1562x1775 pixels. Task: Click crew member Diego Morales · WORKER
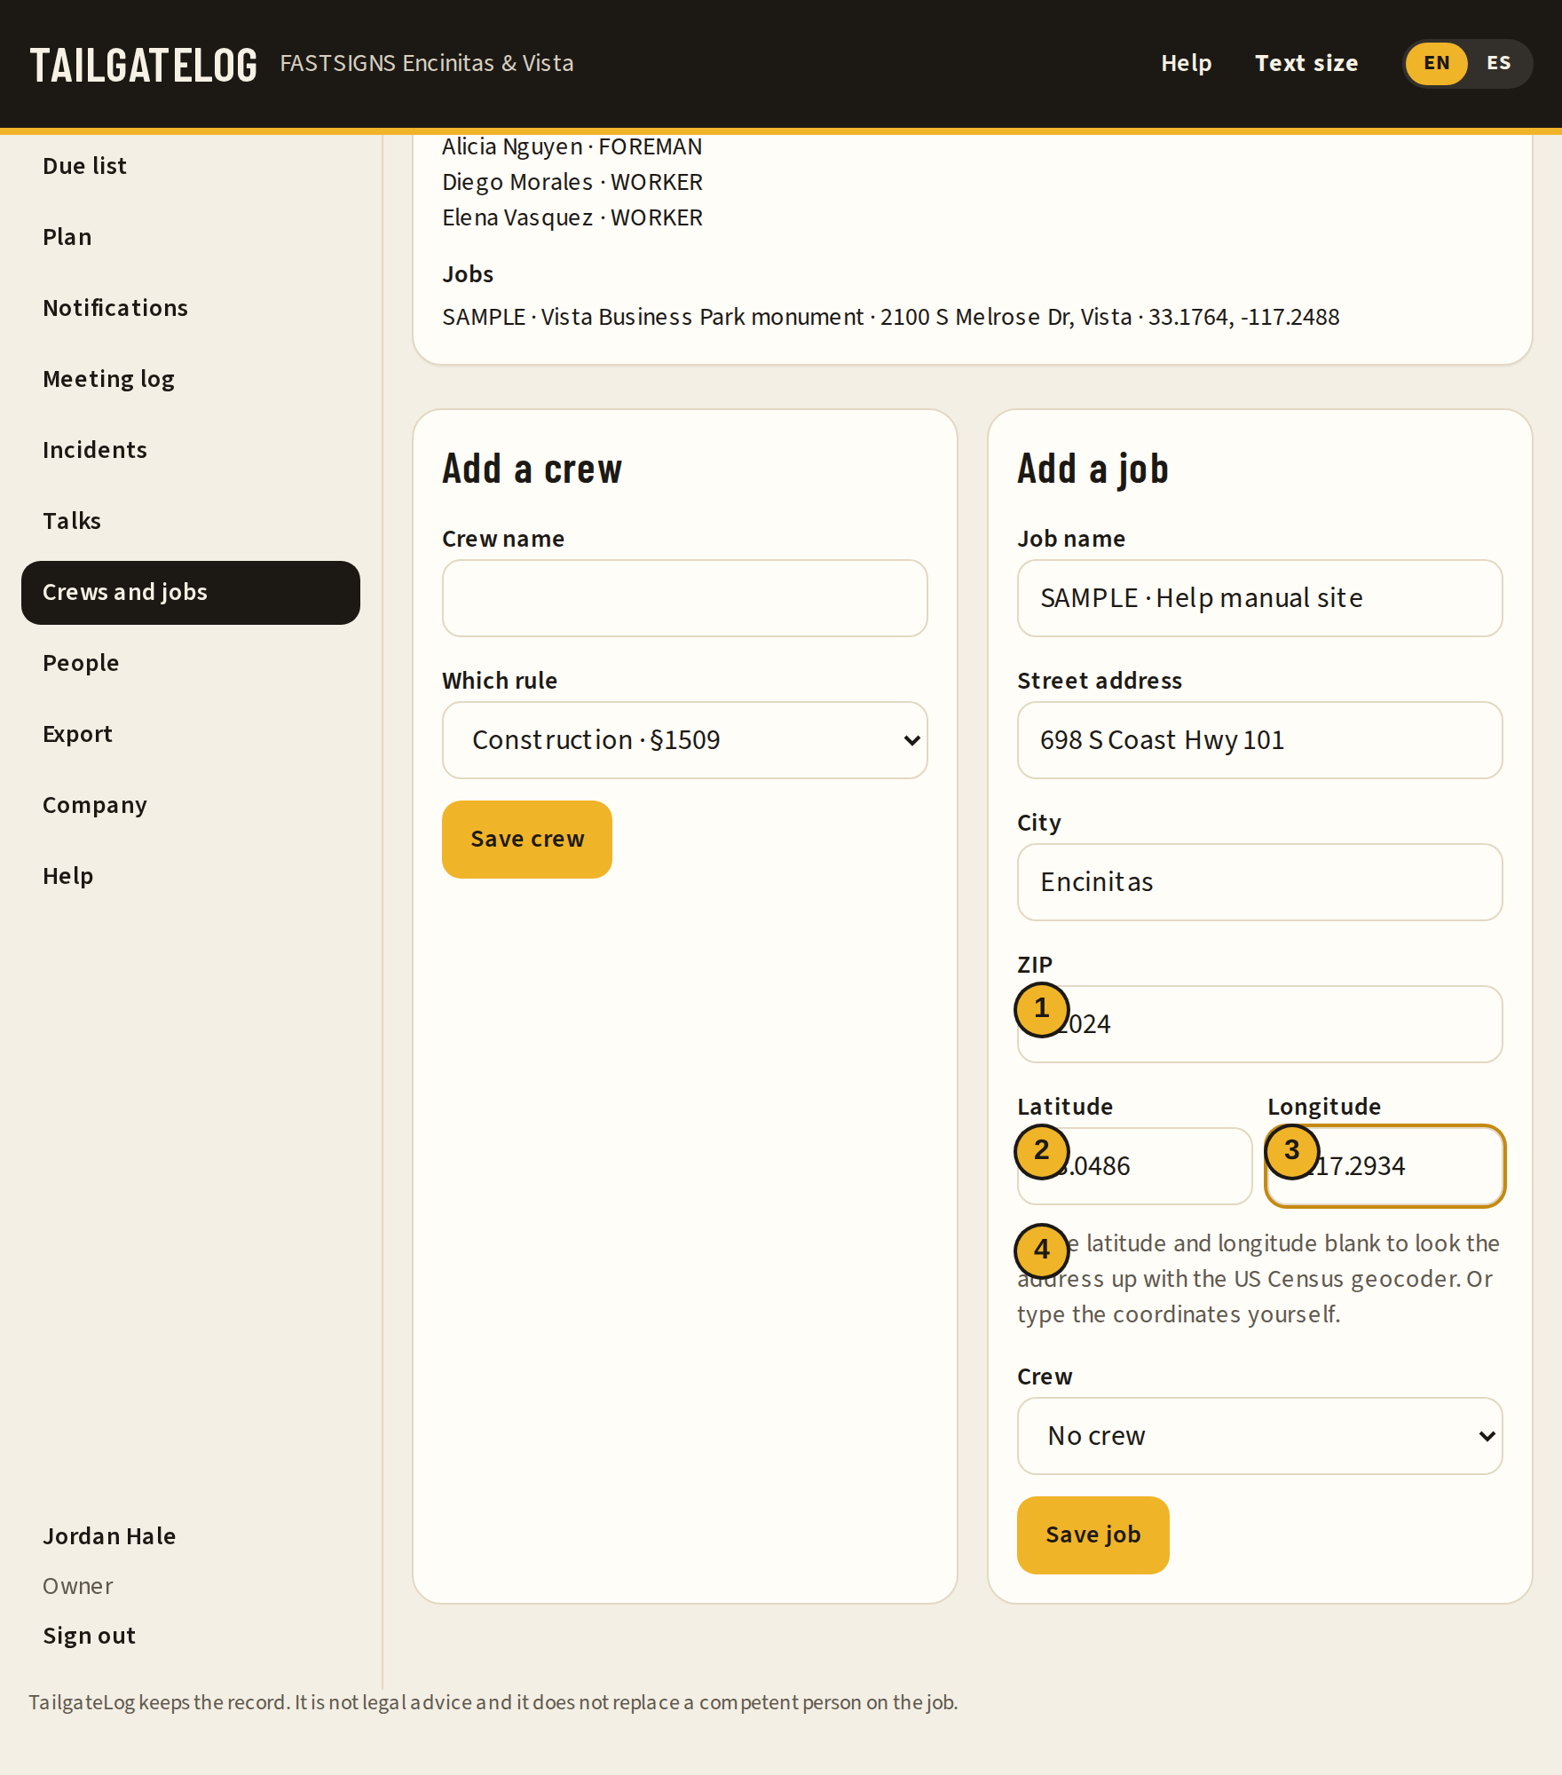point(572,182)
